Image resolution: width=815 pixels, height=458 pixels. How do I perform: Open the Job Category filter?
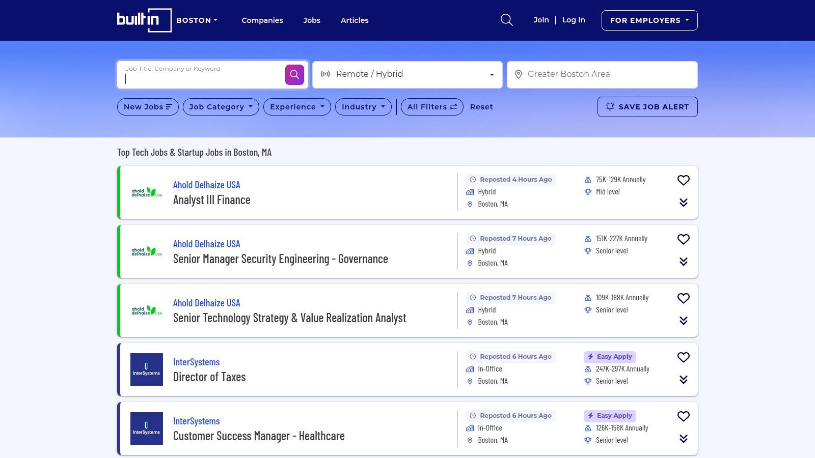tap(221, 107)
